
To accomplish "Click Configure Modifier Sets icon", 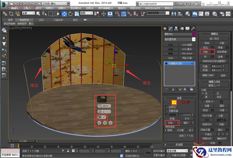I will coord(192,89).
